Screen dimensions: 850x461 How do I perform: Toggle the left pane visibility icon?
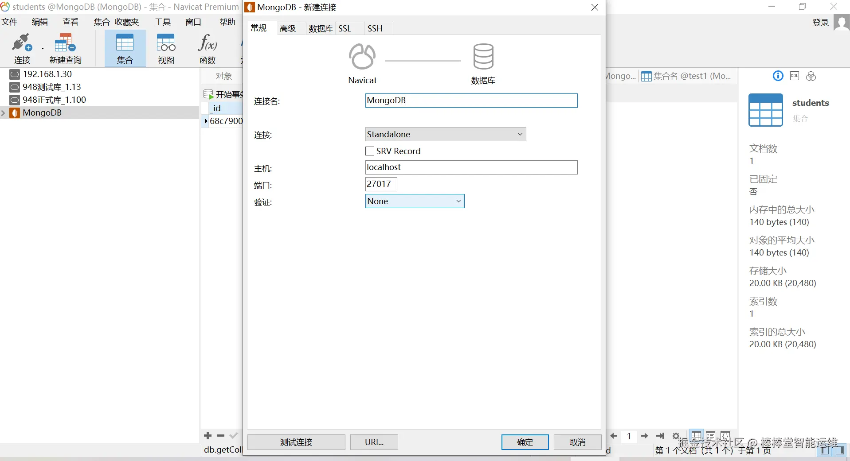point(824,450)
